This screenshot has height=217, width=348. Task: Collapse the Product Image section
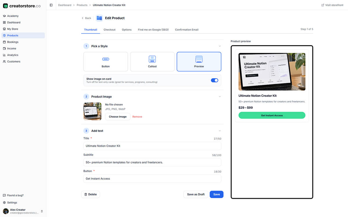click(x=220, y=97)
